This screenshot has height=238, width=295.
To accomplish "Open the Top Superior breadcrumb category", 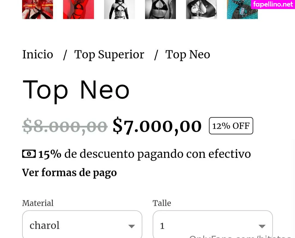I will [109, 55].
